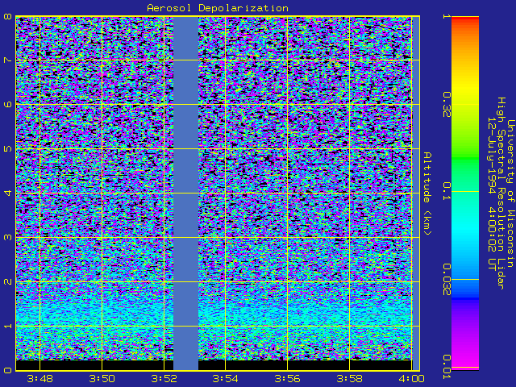Click altitude axis label 7
Screen dimensions: 516x387
click(x=7, y=60)
